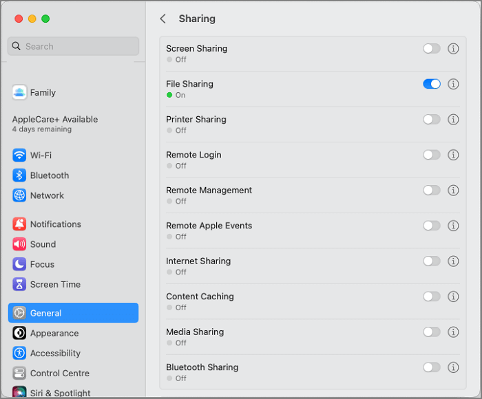Screen dimensions: 482x399
Task: Open the Appearance settings pane
Action: tap(54, 333)
